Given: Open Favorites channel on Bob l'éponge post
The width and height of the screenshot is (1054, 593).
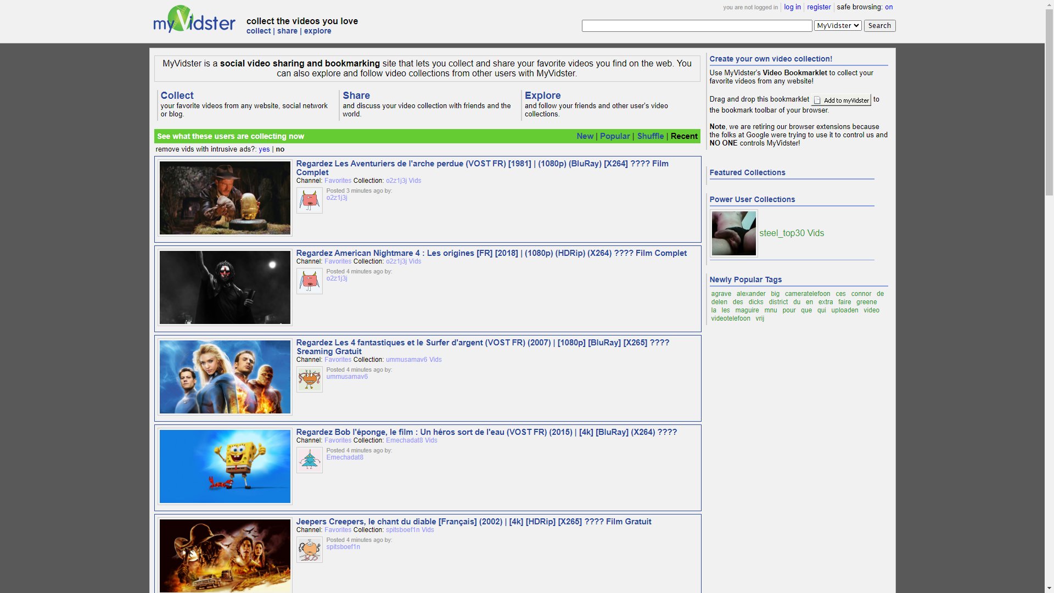Looking at the screenshot, I should click(x=338, y=440).
